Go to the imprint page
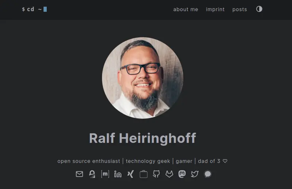 tap(215, 10)
